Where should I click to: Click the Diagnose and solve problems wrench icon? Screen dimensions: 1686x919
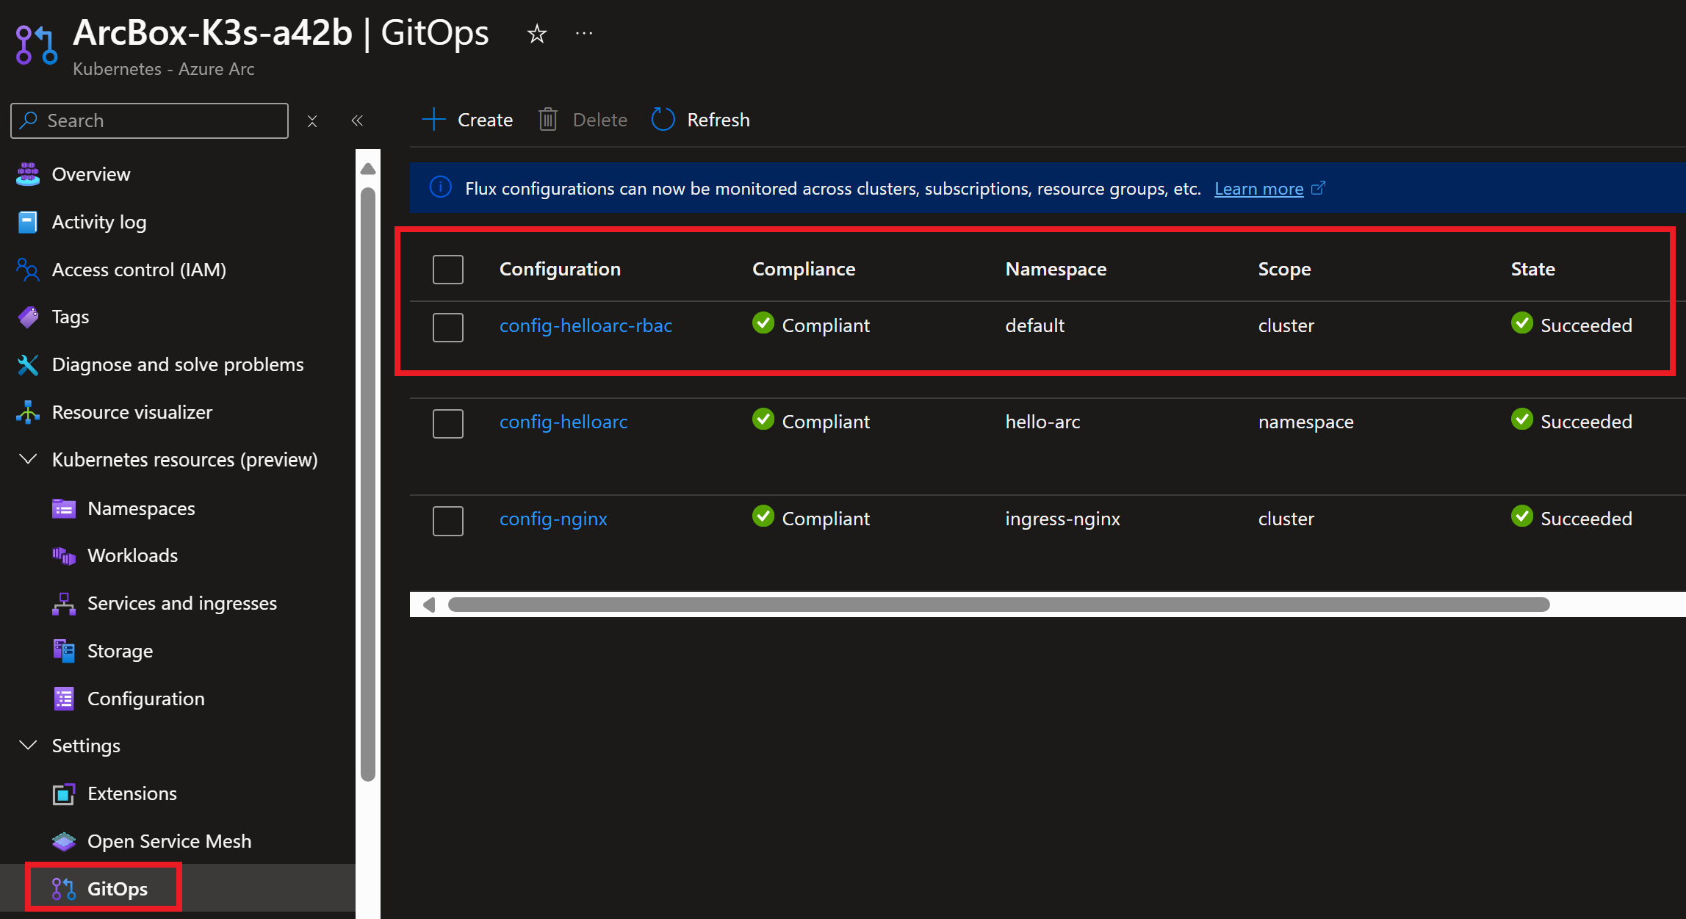(x=28, y=364)
